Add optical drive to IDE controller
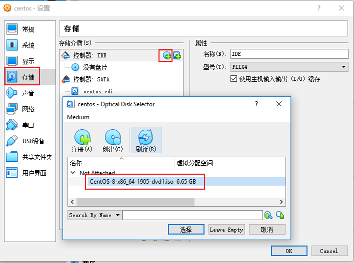Image resolution: width=354 pixels, height=263 pixels. click(167, 55)
